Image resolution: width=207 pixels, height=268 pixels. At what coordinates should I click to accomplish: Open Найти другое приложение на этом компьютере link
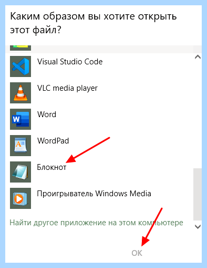(x=96, y=223)
